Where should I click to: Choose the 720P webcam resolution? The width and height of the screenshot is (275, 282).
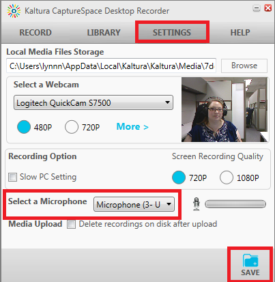[72, 127]
